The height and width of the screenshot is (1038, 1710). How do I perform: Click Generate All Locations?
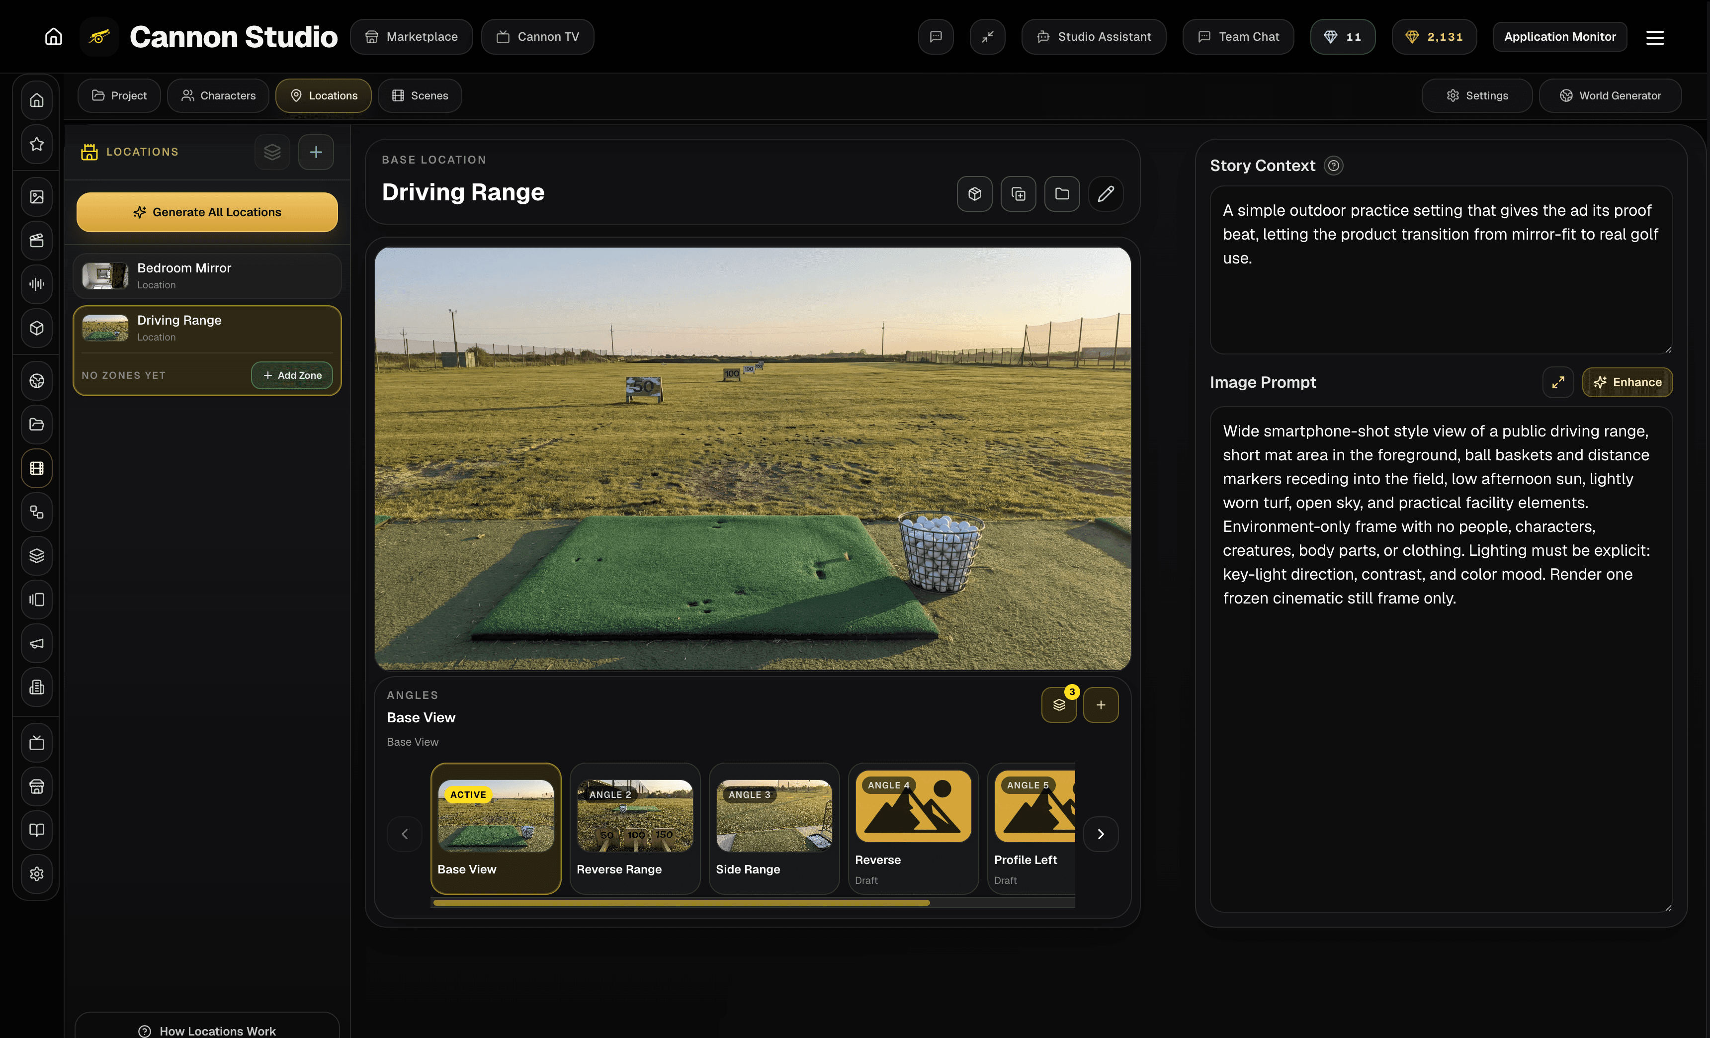click(207, 212)
